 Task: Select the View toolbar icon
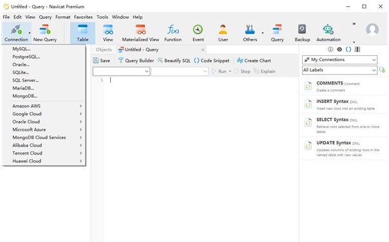click(x=108, y=33)
